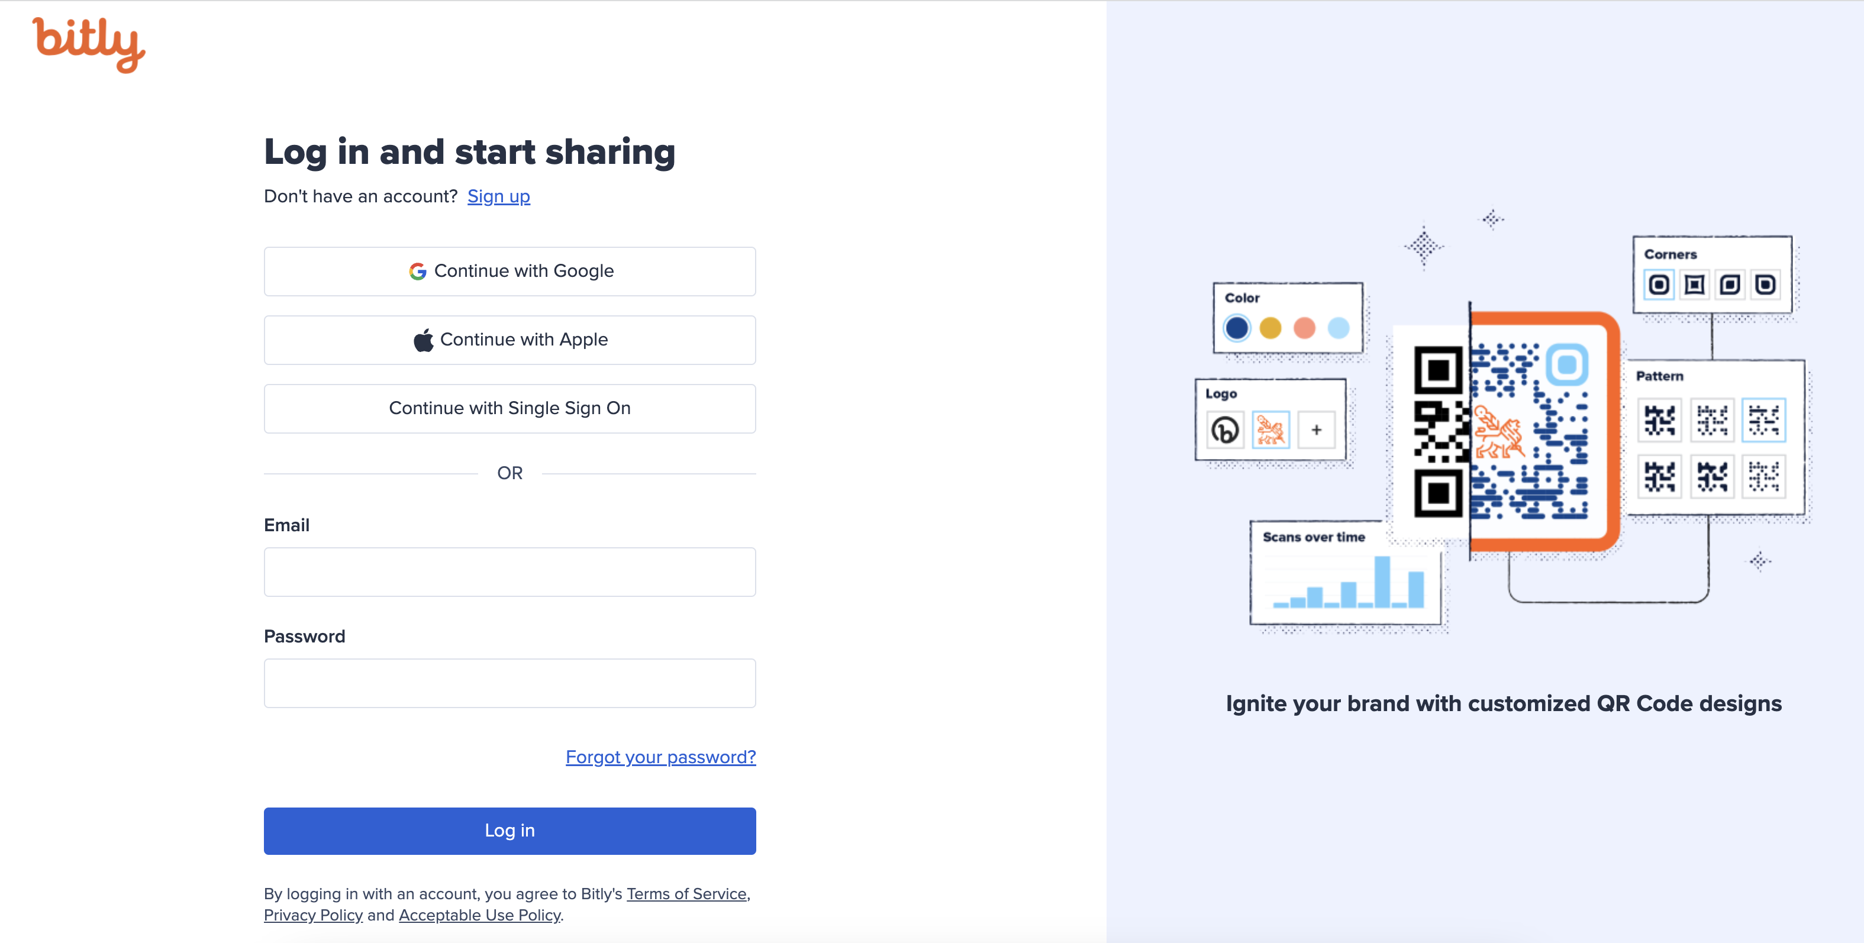Select the yellow color swatch
The height and width of the screenshot is (943, 1864).
tap(1270, 328)
